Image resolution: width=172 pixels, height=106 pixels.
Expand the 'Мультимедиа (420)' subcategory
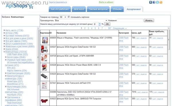click(6, 87)
